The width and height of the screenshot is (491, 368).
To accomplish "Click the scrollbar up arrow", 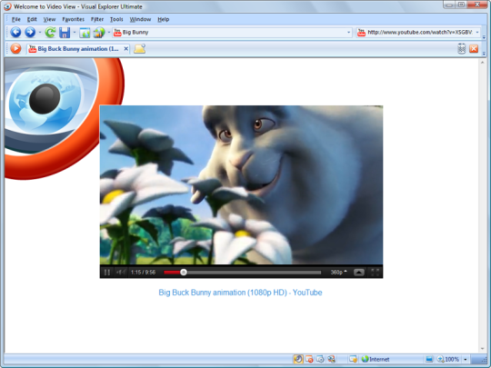I will (482, 63).
